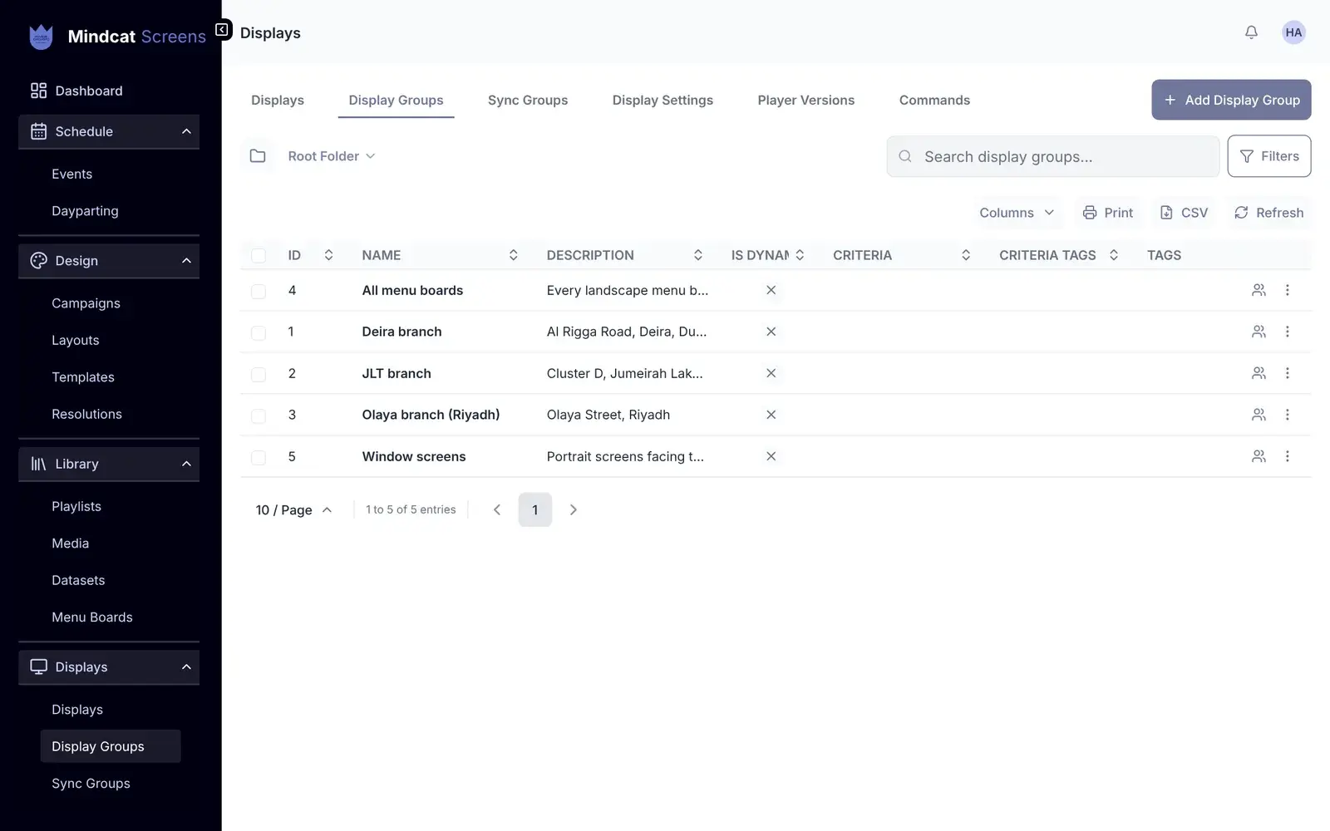
Task: Sort by the Description column arrows
Action: tap(698, 255)
